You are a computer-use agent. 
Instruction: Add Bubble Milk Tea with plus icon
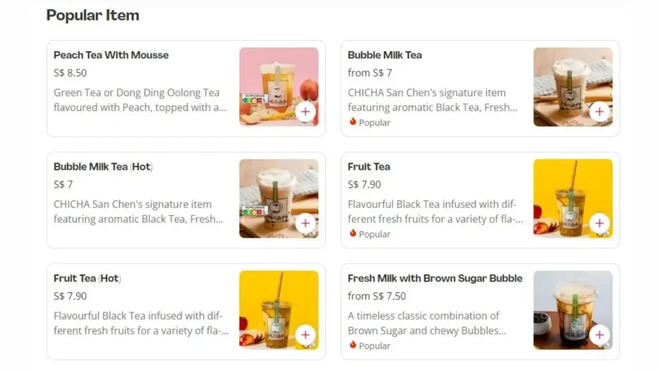(x=600, y=112)
